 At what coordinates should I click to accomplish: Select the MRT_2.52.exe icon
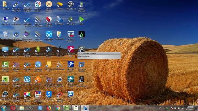coord(71,6)
